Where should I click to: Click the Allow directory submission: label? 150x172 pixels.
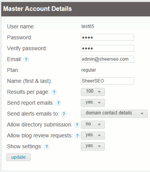[x=40, y=125]
